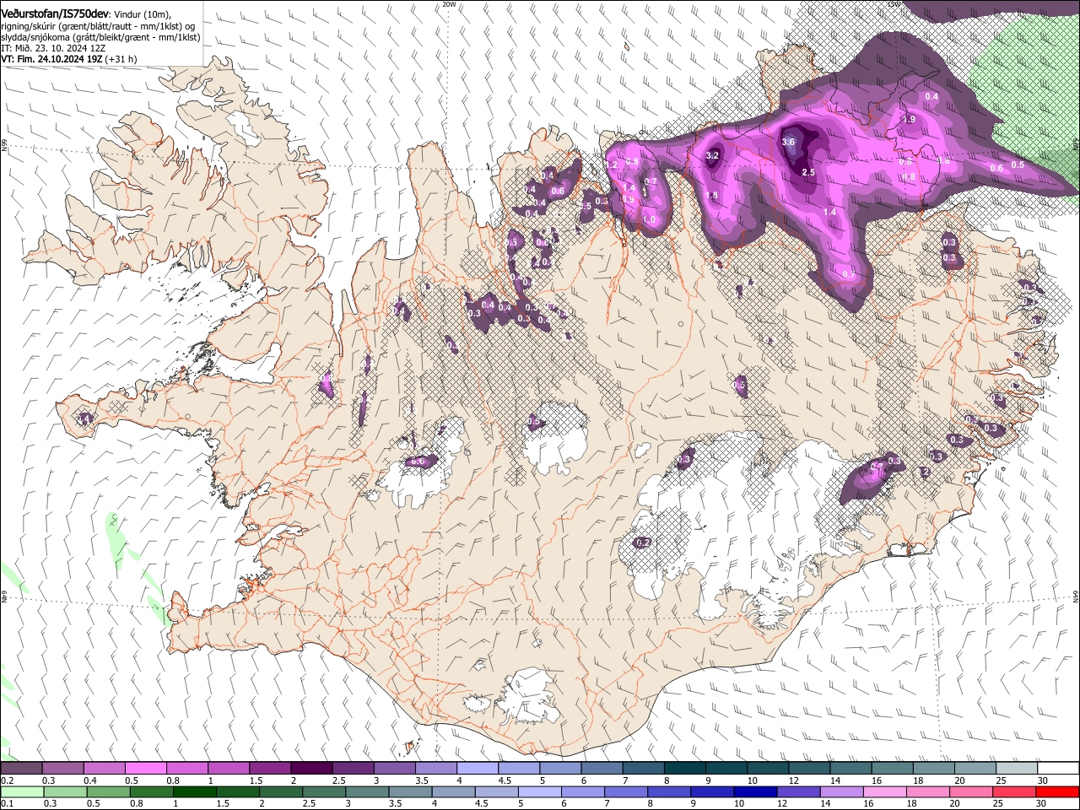Select top legend swatch between 25 and 30
Screen dimensions: 1080x810
1016,769
